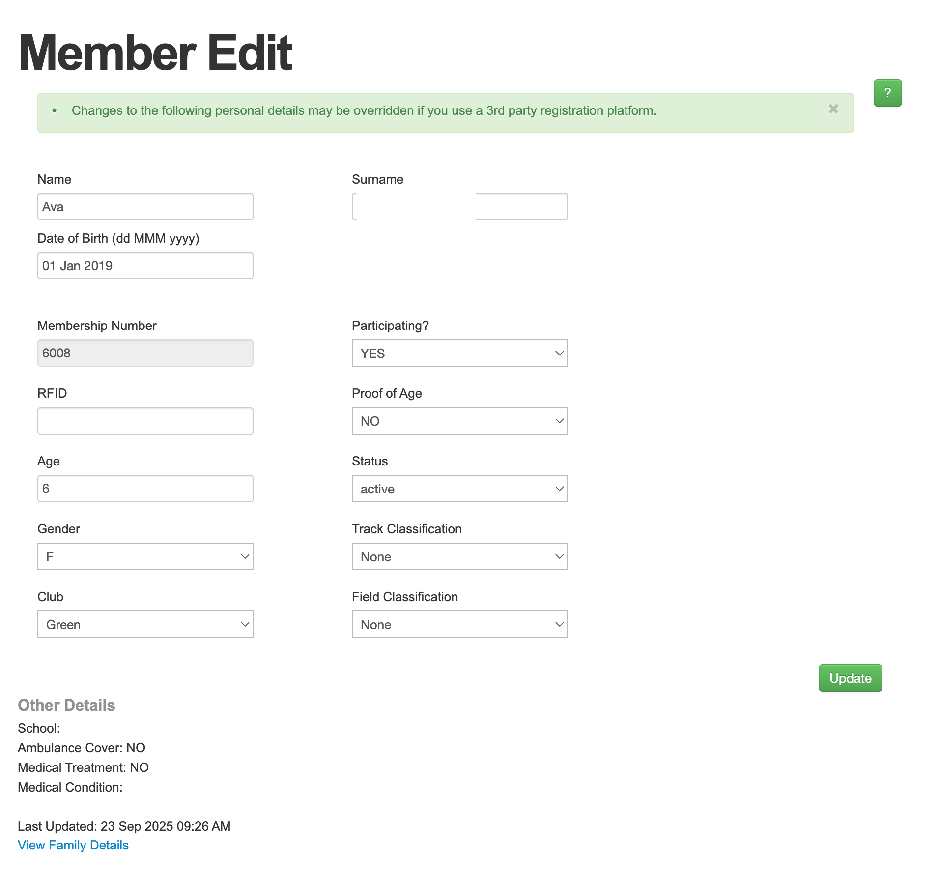Edit the Date of Birth field
939x875 pixels.
tap(145, 266)
